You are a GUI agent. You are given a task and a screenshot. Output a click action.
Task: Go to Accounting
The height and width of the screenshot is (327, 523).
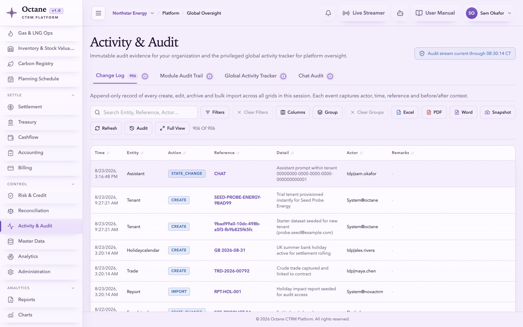coord(41,152)
